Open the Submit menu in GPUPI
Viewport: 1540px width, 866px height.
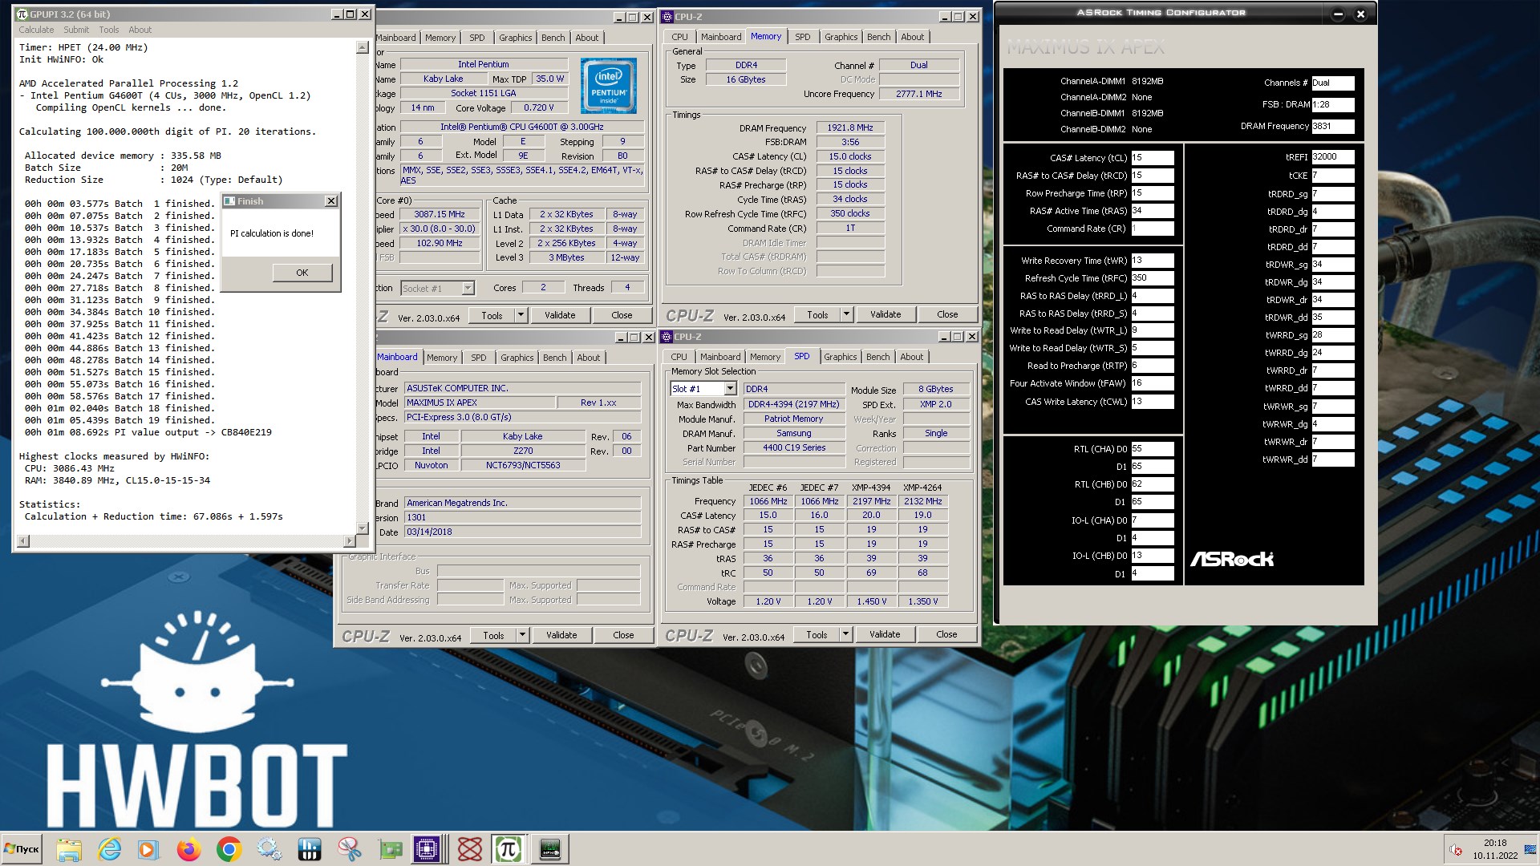click(x=76, y=30)
